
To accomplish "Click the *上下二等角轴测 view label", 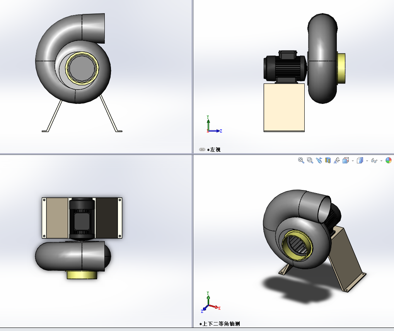I will pos(220,324).
